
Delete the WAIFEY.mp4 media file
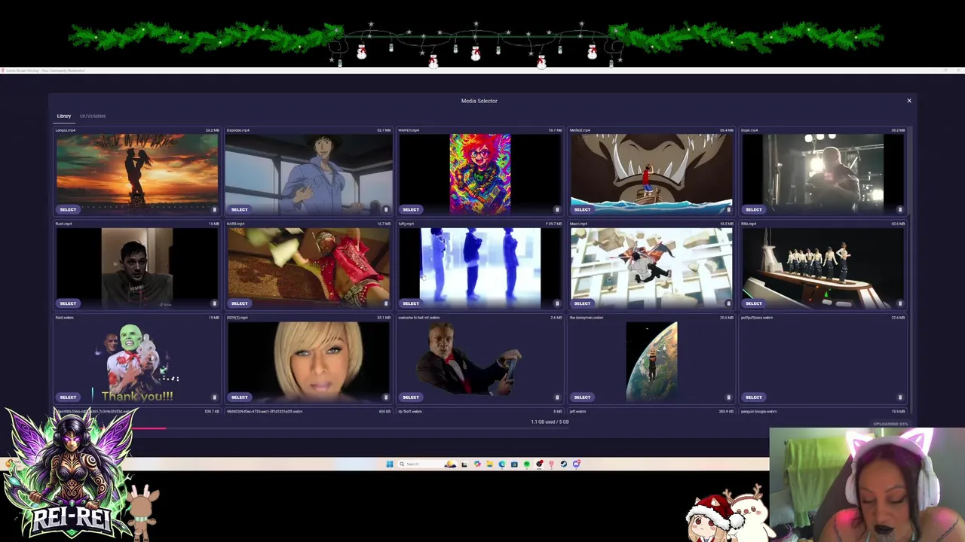click(557, 209)
